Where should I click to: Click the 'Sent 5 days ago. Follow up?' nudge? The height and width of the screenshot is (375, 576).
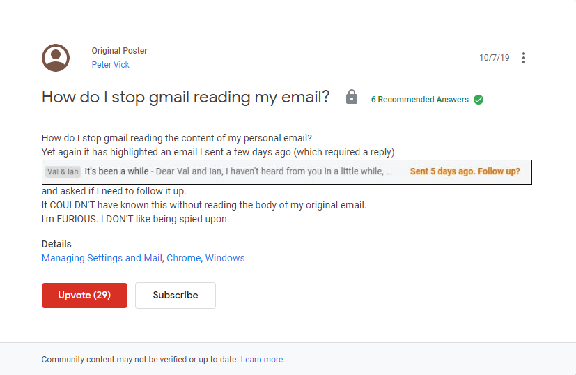465,171
